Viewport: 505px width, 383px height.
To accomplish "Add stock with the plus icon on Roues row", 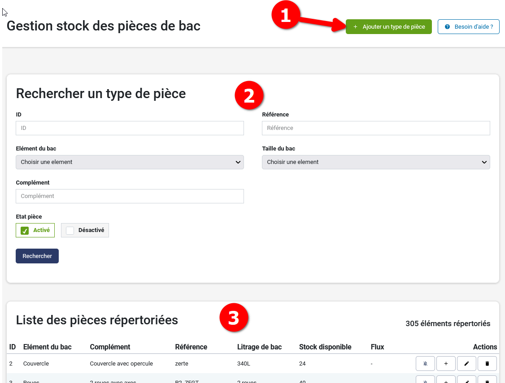I will tap(446, 381).
